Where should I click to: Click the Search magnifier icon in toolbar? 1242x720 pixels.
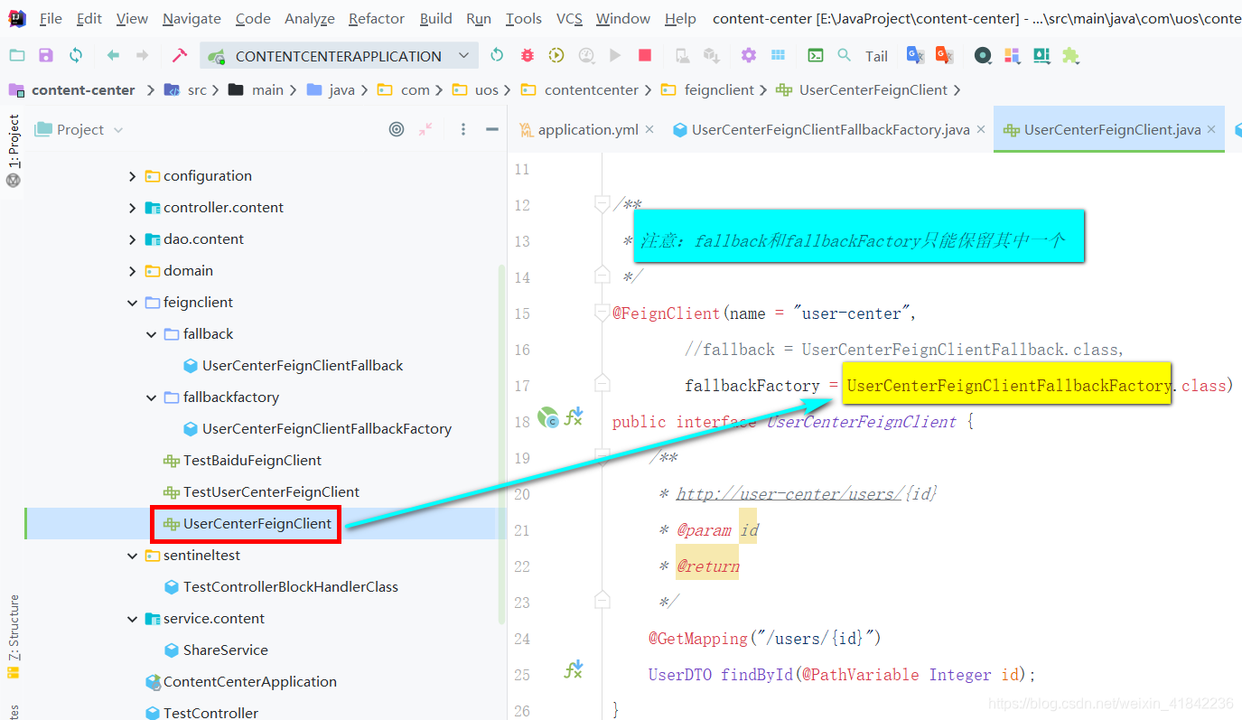coord(844,56)
